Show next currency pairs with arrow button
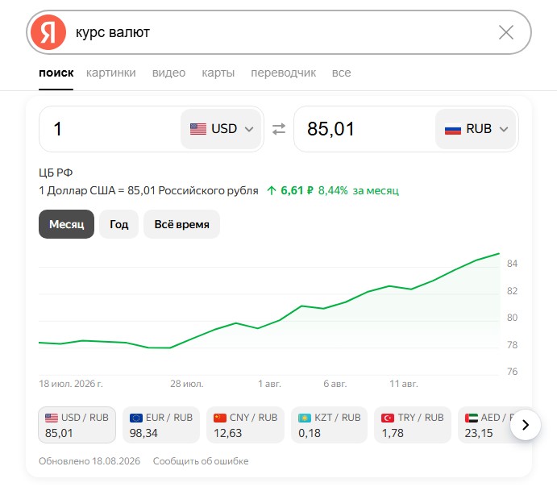The height and width of the screenshot is (487, 557). click(526, 424)
